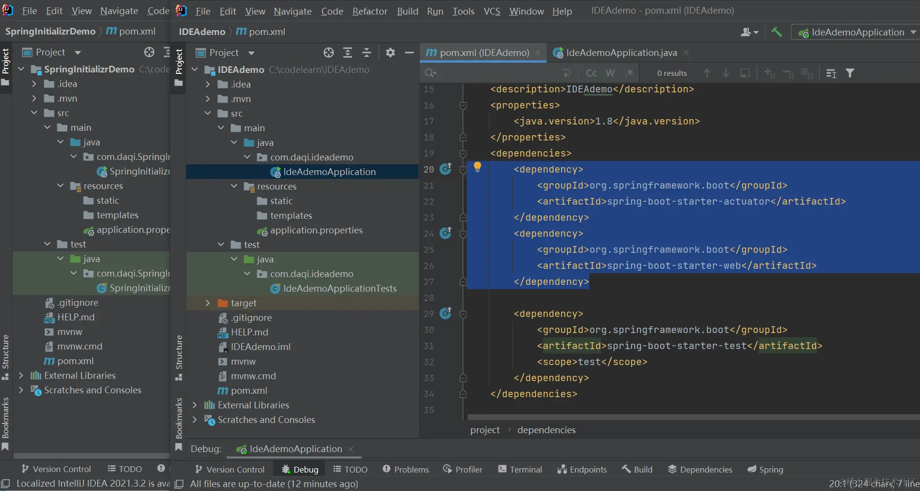
Task: Open the Endpoints tool window
Action: 582,469
